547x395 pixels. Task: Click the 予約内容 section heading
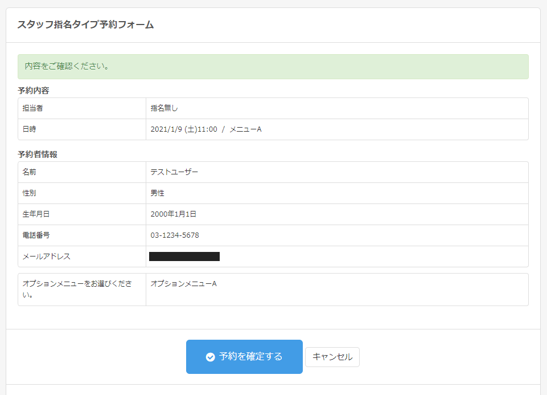[34, 91]
